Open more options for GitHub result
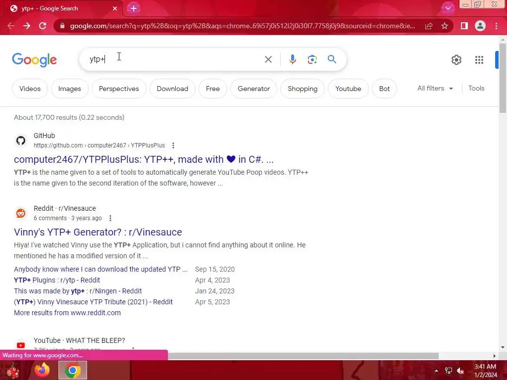Screen dimensions: 507x380 (173, 145)
